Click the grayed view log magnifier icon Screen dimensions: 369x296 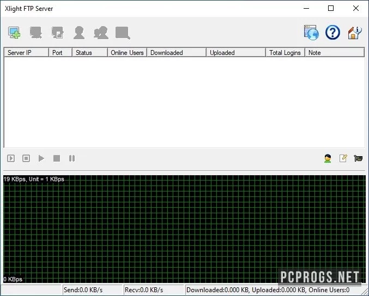tap(123, 33)
